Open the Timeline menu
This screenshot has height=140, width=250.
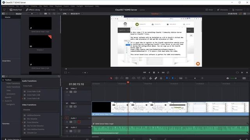(34, 6)
